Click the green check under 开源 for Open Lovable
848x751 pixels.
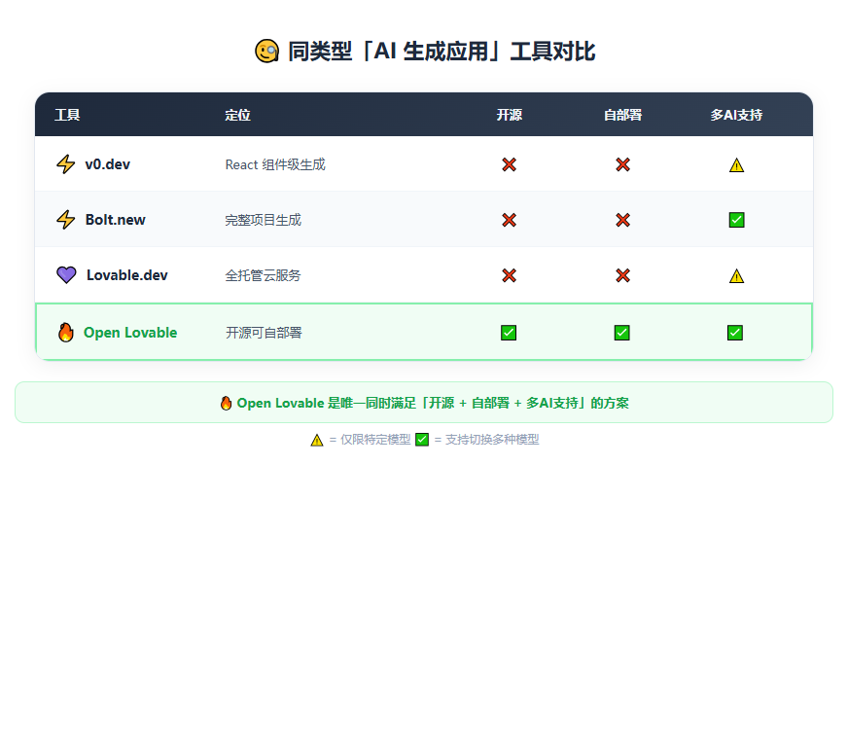(509, 333)
